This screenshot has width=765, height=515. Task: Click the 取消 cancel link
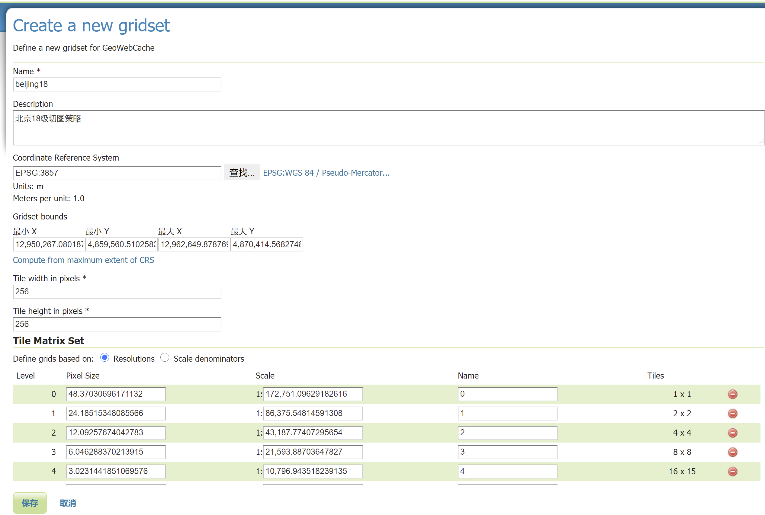pyautogui.click(x=68, y=503)
